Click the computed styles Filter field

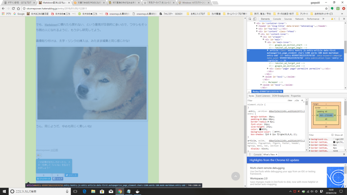[x=319, y=135]
